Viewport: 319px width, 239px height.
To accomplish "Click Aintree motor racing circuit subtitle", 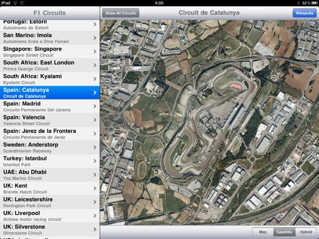I will 32,219.
